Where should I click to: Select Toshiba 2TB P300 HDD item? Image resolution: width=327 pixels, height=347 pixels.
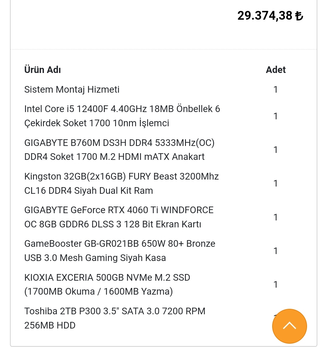[x=115, y=318]
